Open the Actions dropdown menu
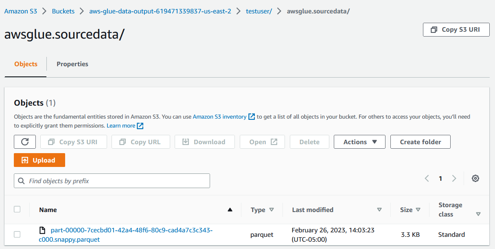 359,142
